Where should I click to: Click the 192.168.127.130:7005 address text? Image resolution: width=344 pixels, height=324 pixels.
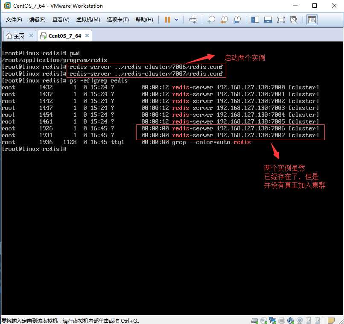[x=251, y=121]
